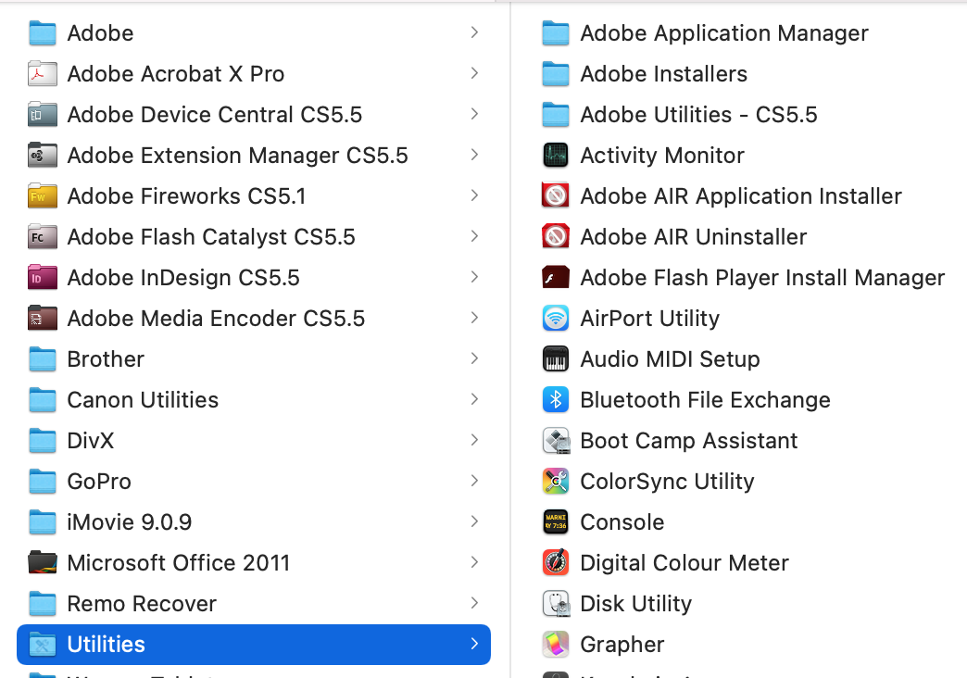967x678 pixels.
Task: Select the Adobe InDesign CS5.5 folder icon
Action: click(x=43, y=278)
